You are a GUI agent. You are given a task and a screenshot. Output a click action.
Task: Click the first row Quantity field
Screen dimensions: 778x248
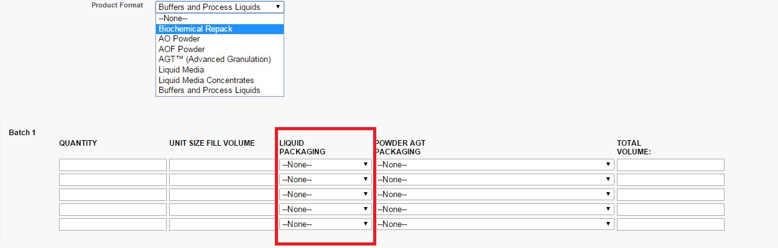tap(113, 165)
